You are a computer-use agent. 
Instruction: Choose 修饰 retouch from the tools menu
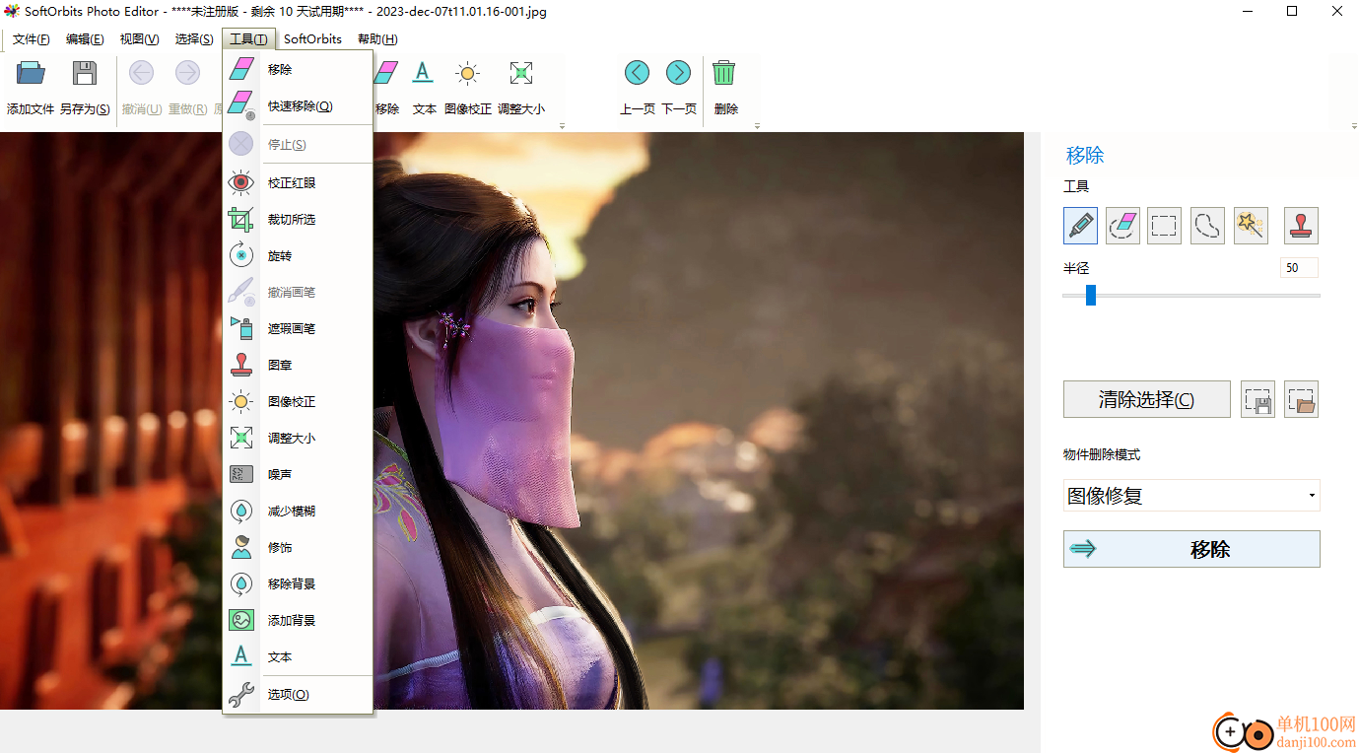pyautogui.click(x=298, y=547)
